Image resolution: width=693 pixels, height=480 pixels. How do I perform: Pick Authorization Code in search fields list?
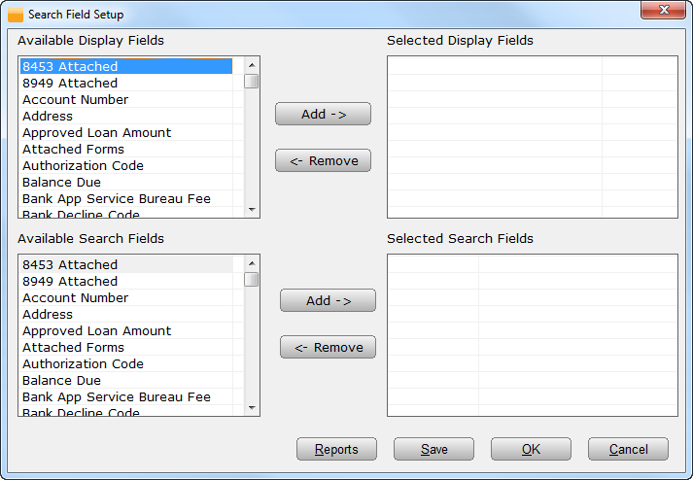pos(83,364)
